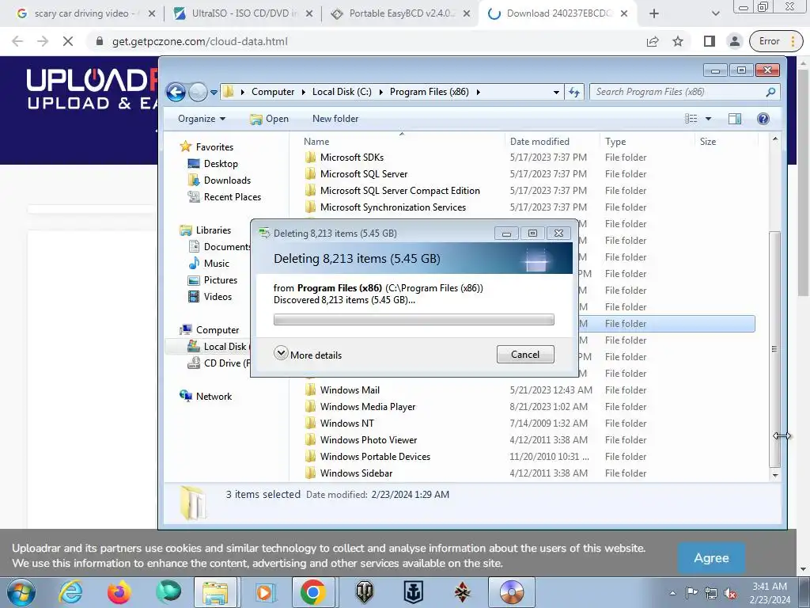Open address bar previous locations dropdown
This screenshot has height=608, width=810.
point(556,92)
